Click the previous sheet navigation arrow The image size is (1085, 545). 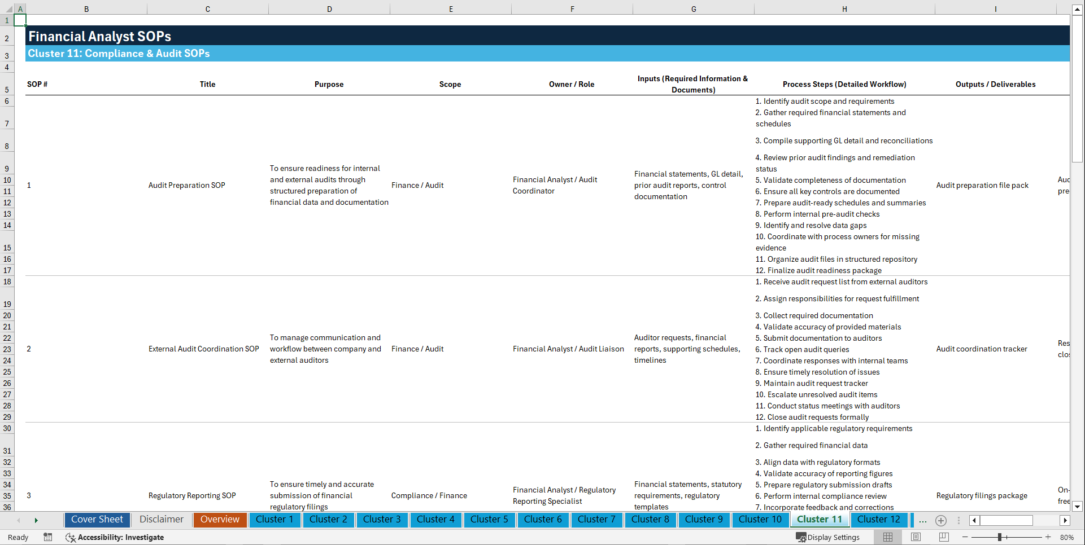tap(18, 520)
